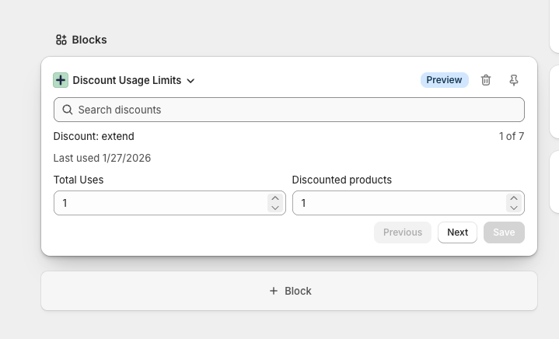Add a new Block
The image size is (559, 339).
[x=289, y=291]
